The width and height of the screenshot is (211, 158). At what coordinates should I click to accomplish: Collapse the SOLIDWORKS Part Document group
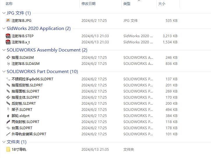4,72
